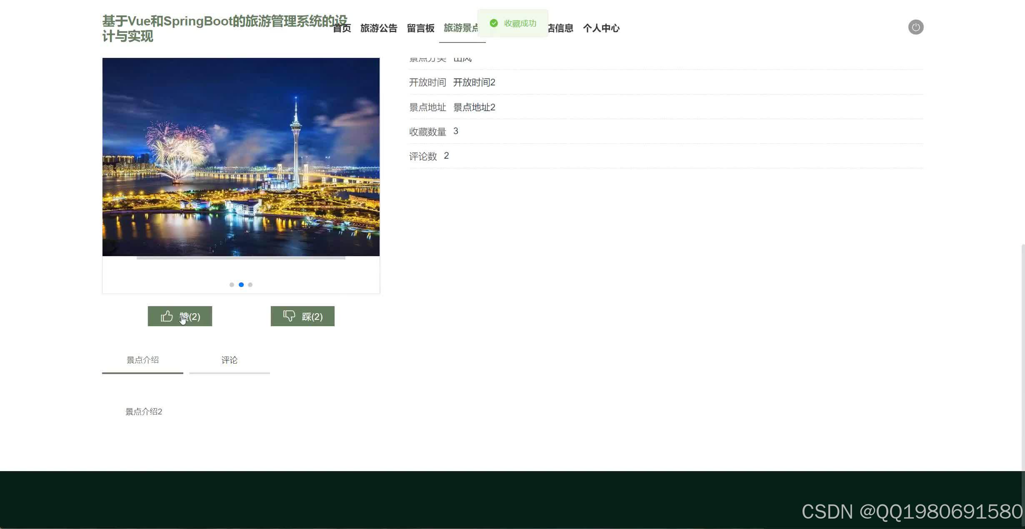Click the power logout icon at top right
The width and height of the screenshot is (1025, 529).
click(915, 27)
